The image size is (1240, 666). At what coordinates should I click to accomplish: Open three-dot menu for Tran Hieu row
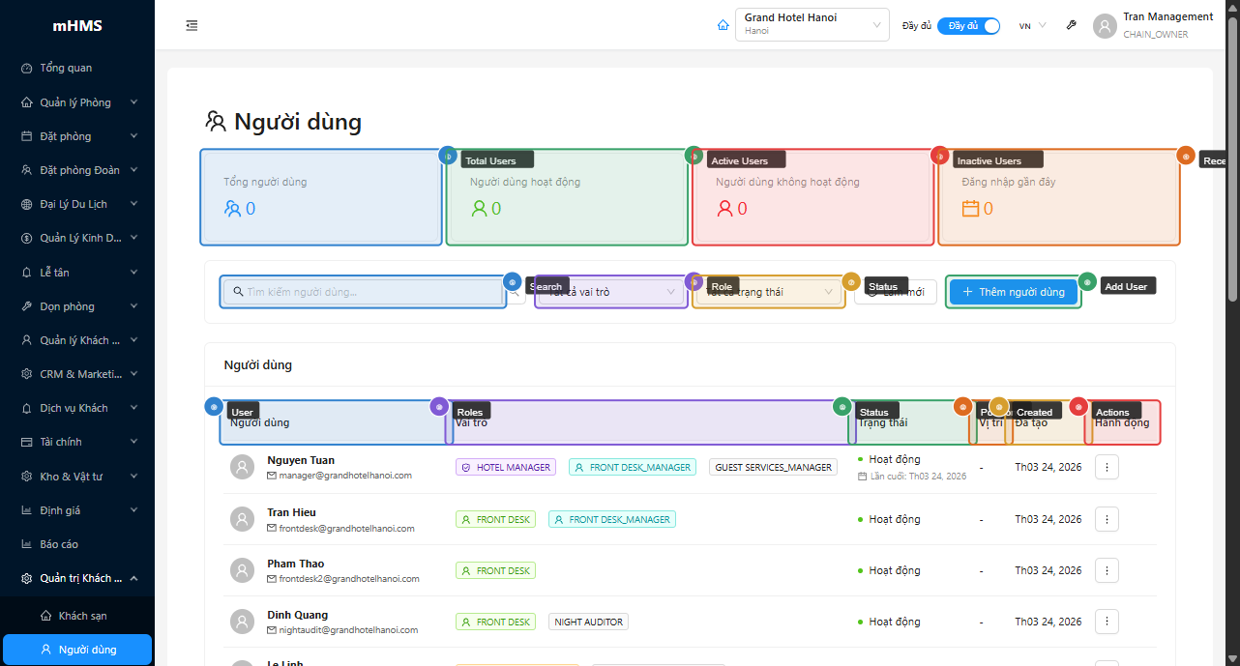[x=1107, y=519]
